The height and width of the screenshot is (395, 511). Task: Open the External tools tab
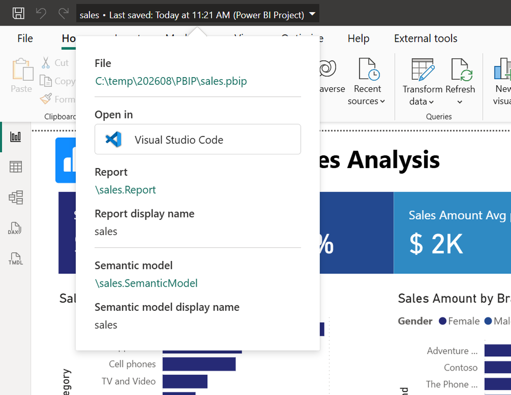click(426, 38)
